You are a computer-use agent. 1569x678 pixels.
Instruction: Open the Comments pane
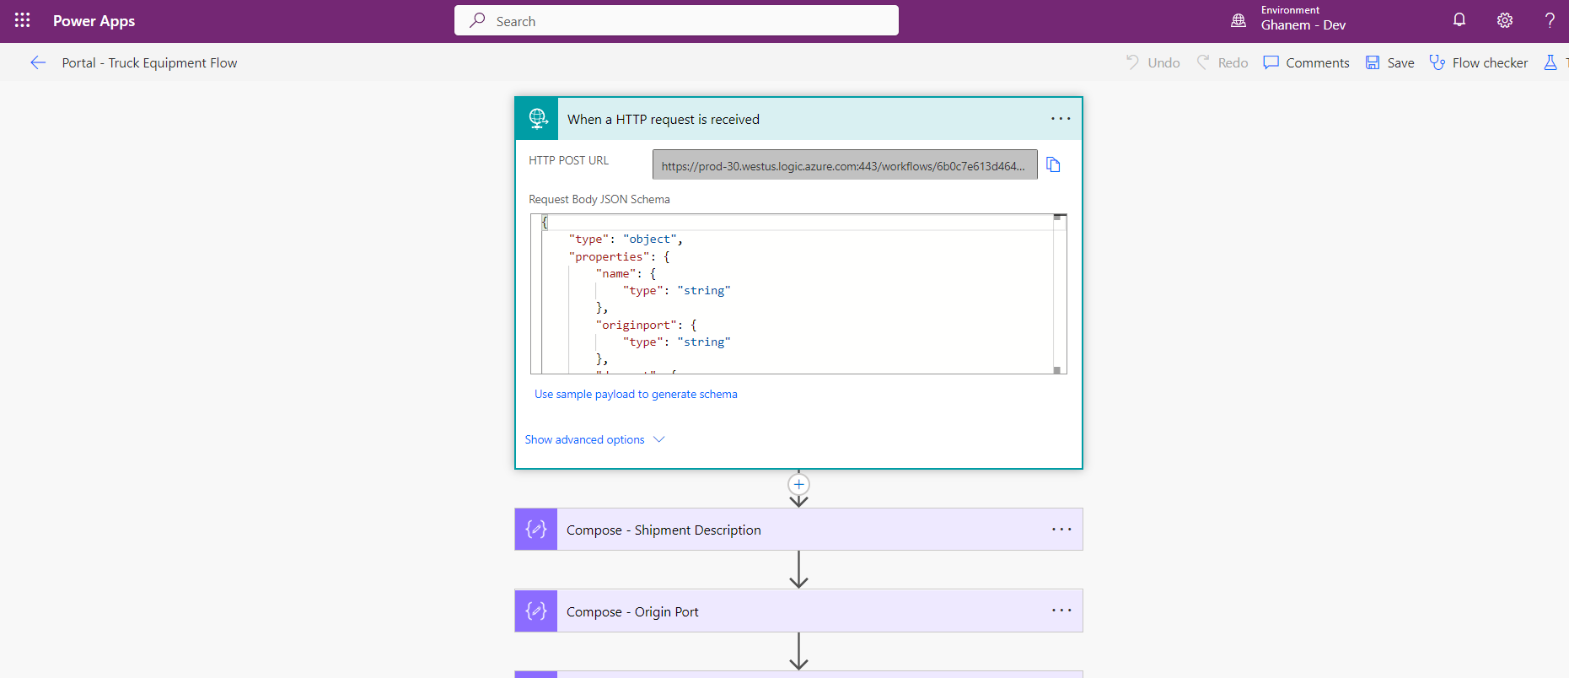[1306, 62]
